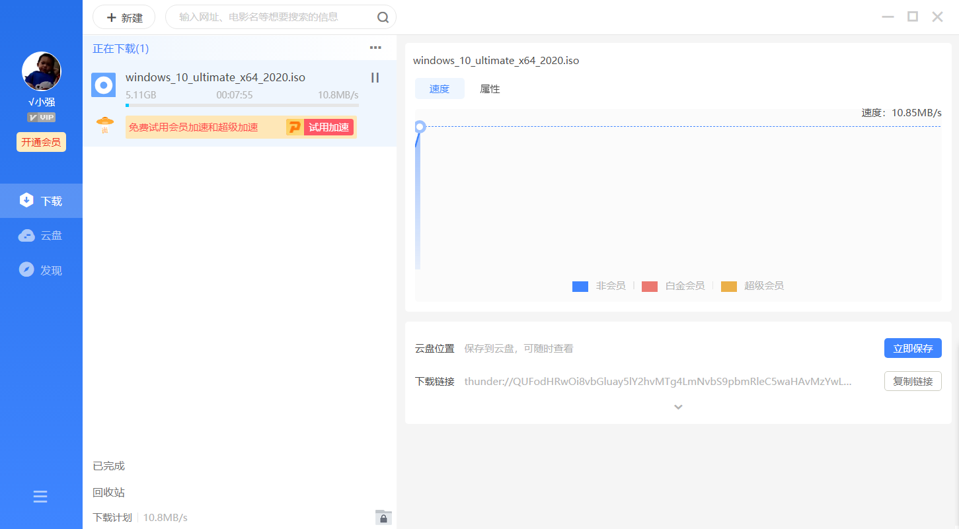Click the bottom status 10.8MB/s speed

coord(165,518)
